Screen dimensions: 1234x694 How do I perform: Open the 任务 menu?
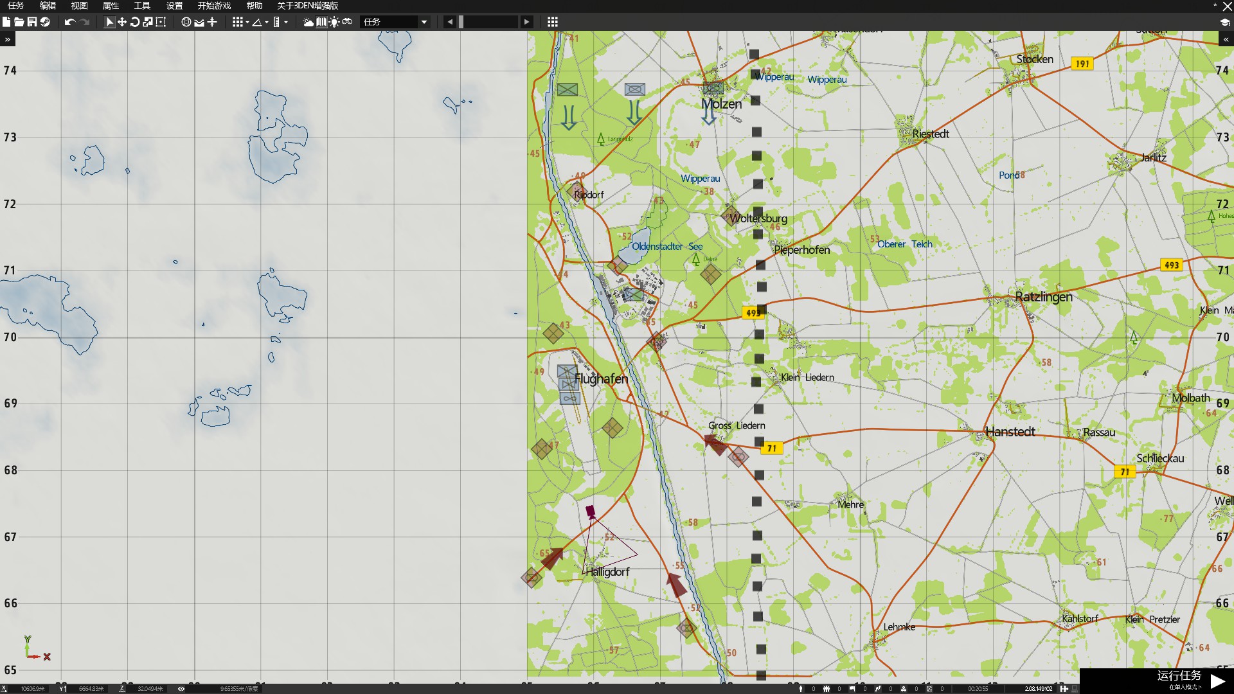pyautogui.click(x=16, y=6)
